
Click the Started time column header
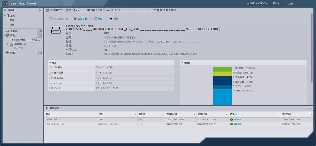202,114
